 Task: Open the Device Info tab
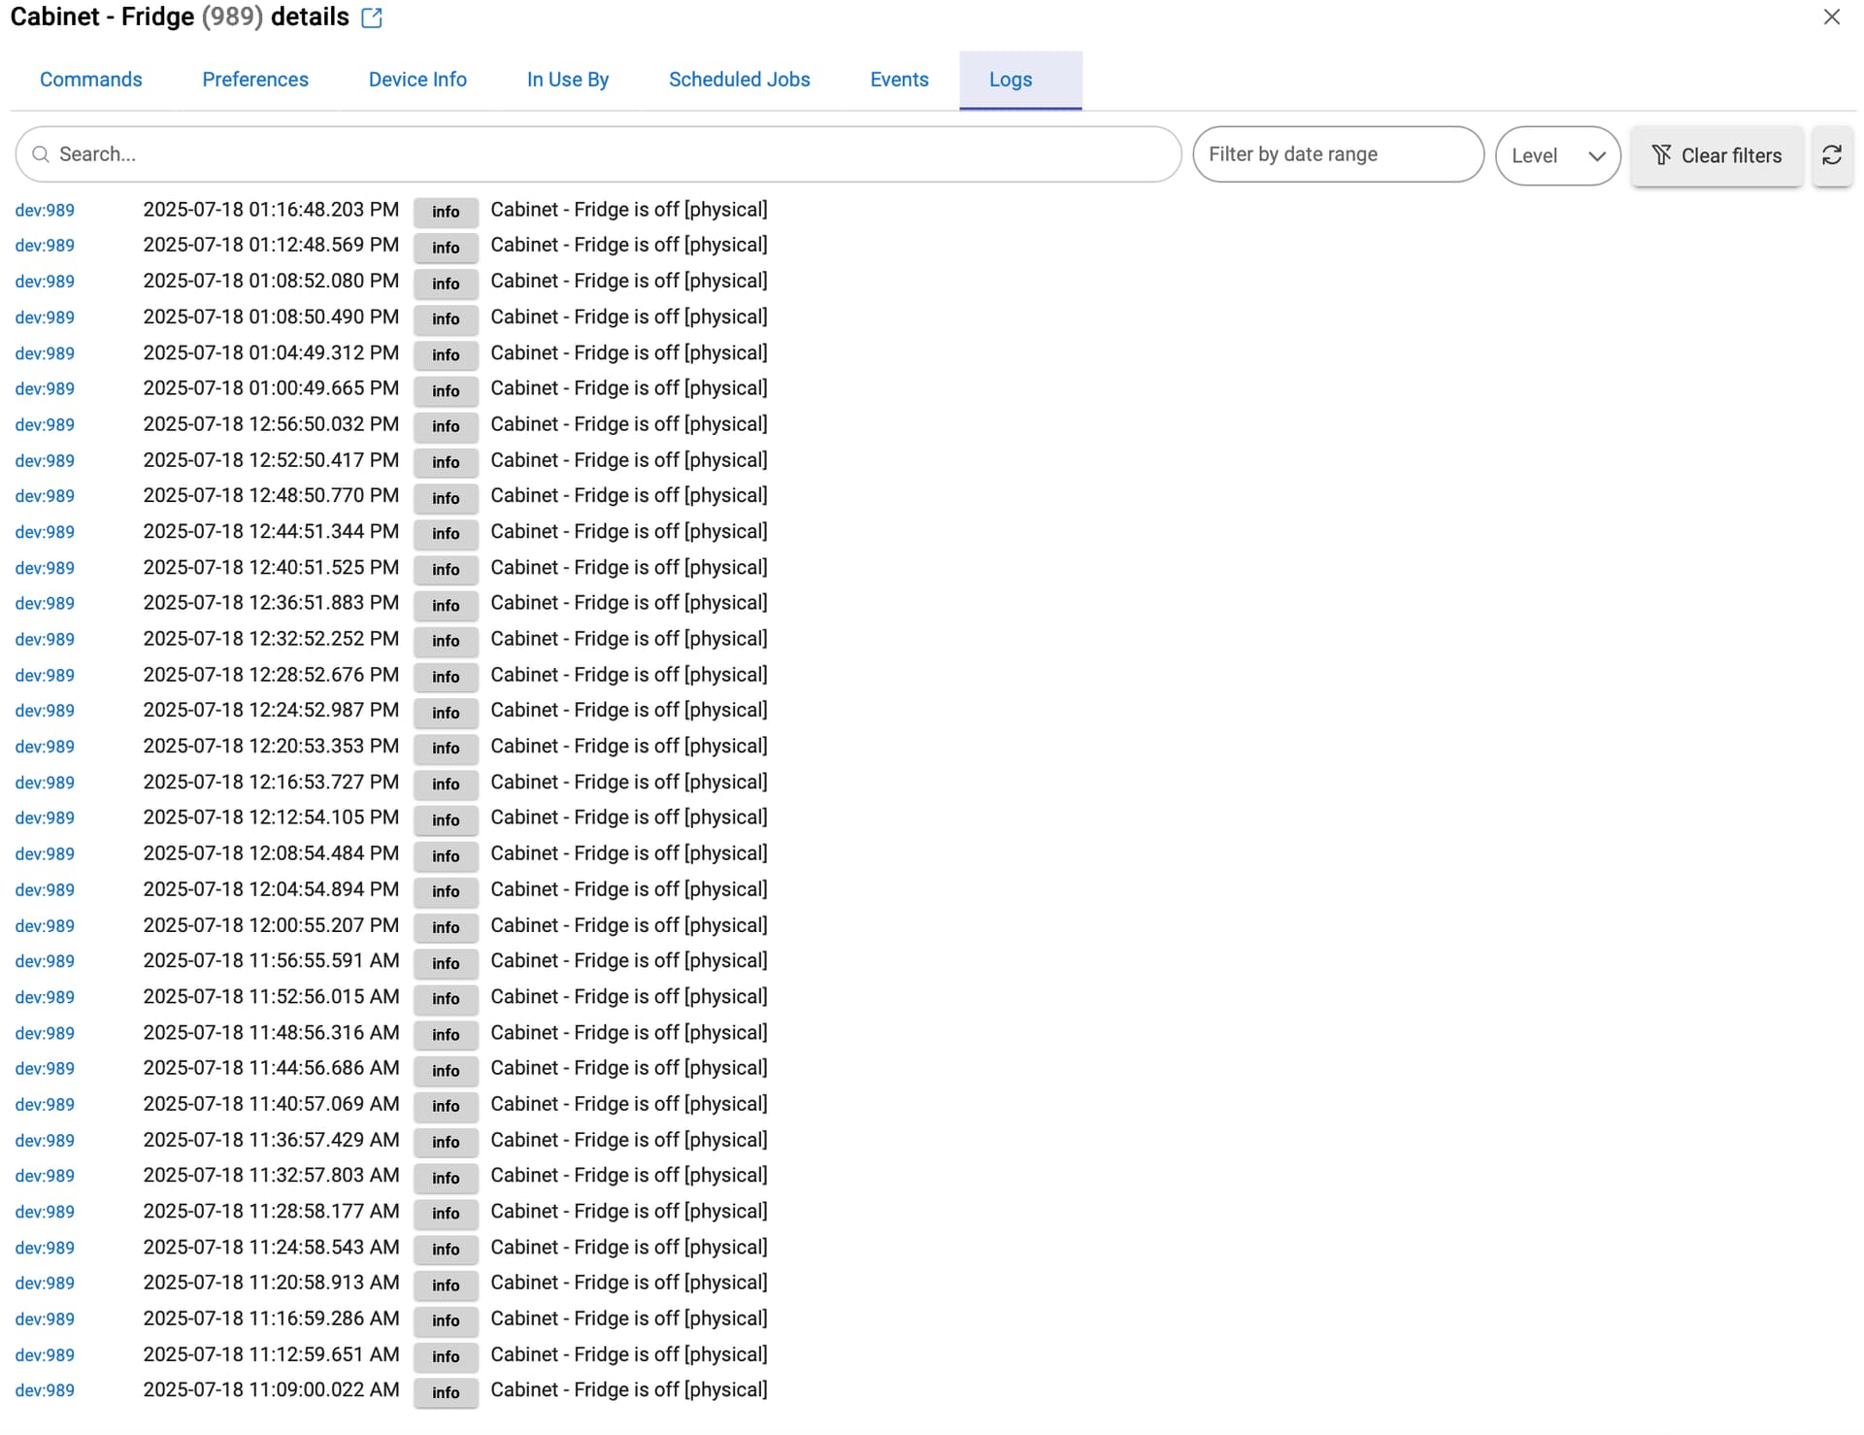pyautogui.click(x=417, y=80)
